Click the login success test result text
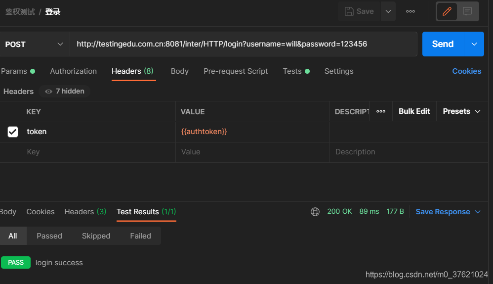The width and height of the screenshot is (493, 284). [x=59, y=263]
